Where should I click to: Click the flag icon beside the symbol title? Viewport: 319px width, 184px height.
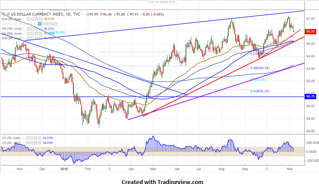tap(8, 14)
